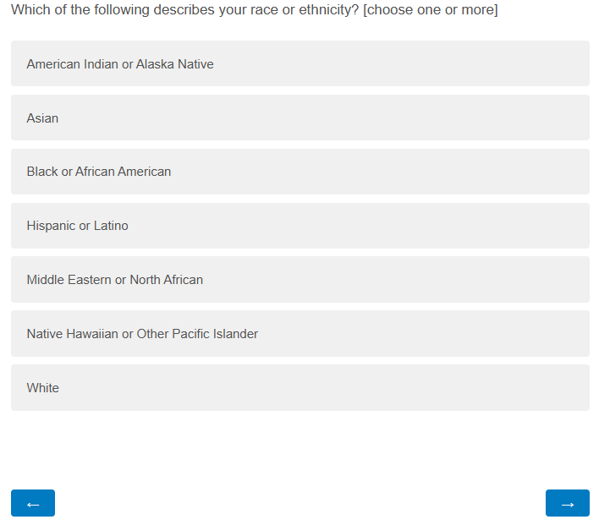The image size is (599, 525).
Task: Select the American Indian or Alaska Native option
Action: point(299,64)
